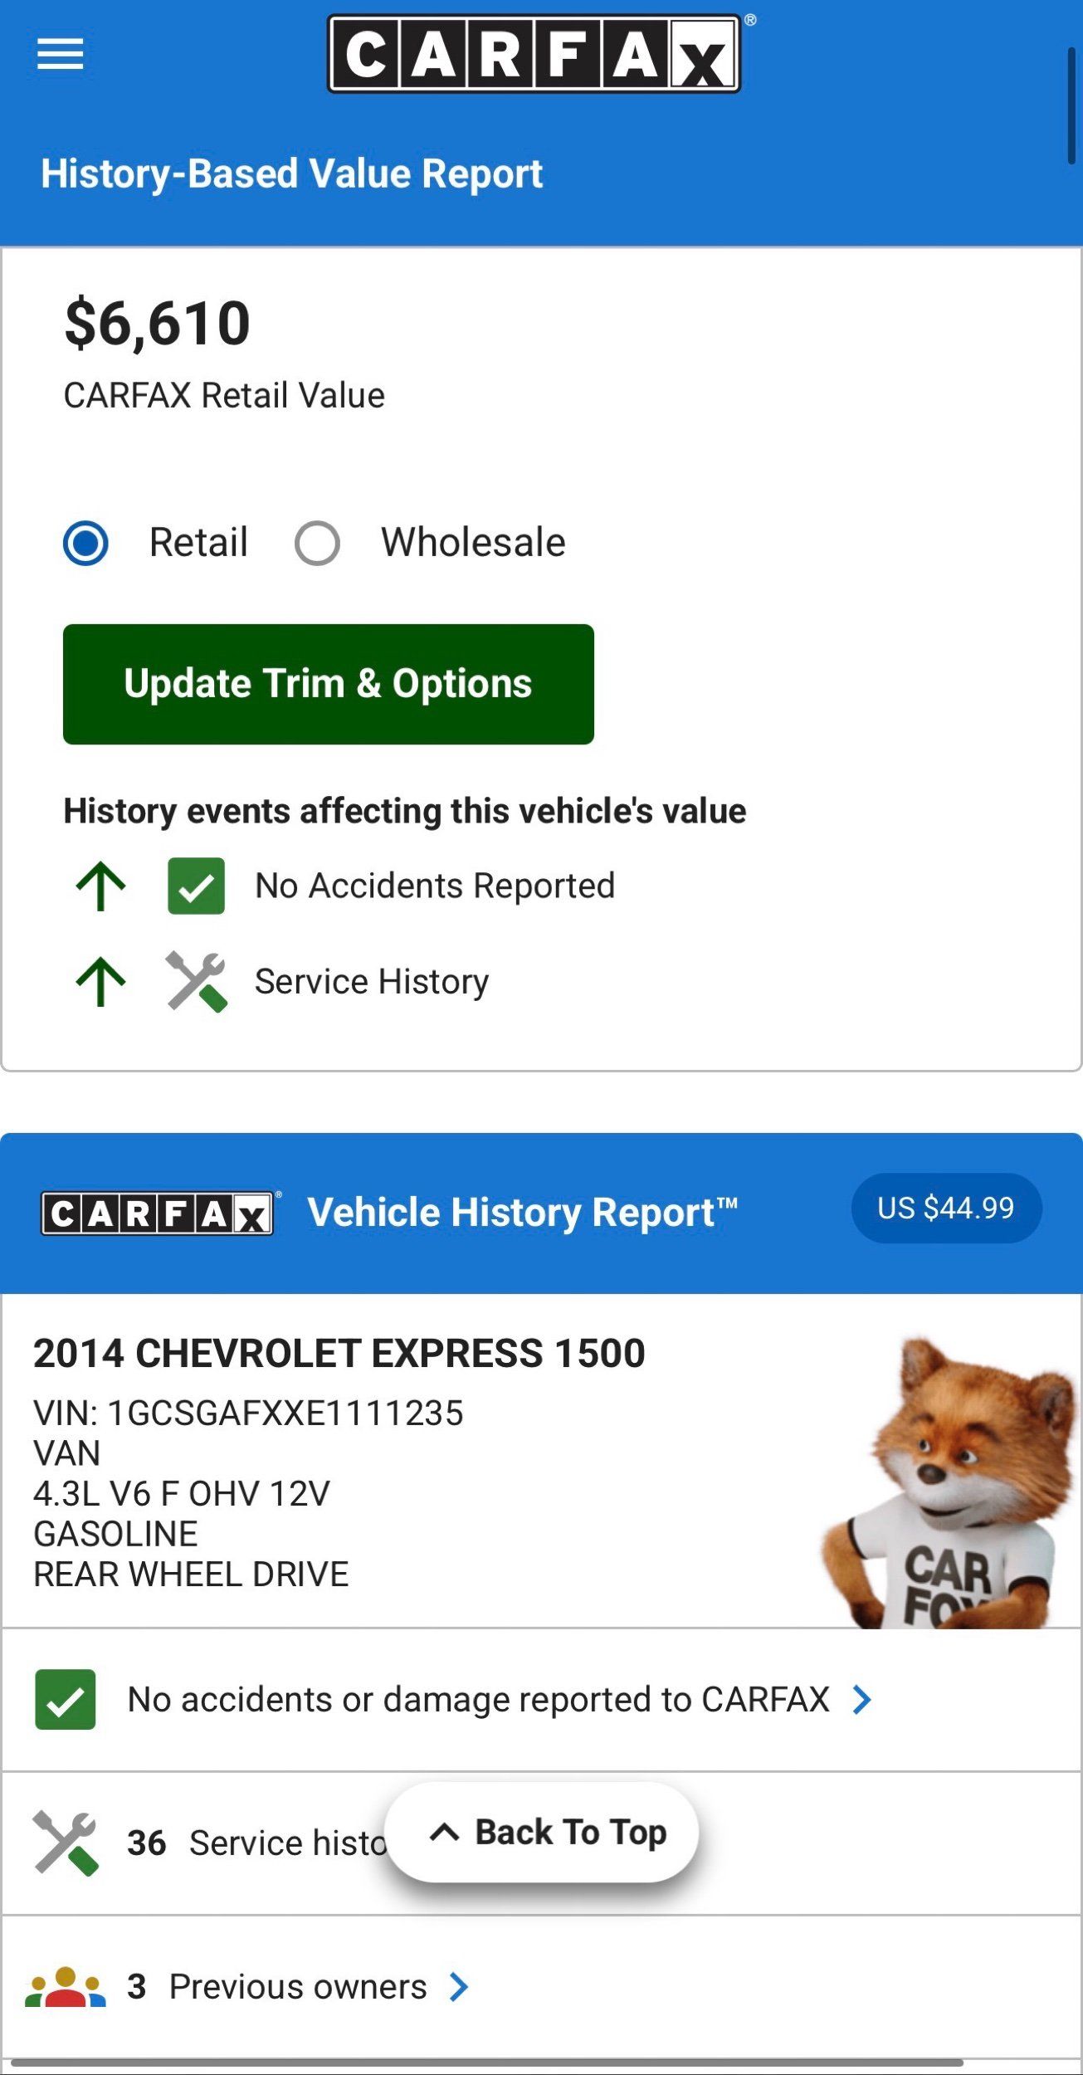The height and width of the screenshot is (2075, 1083).
Task: Click the green No Accidents Reported checkmark
Action: click(x=196, y=886)
